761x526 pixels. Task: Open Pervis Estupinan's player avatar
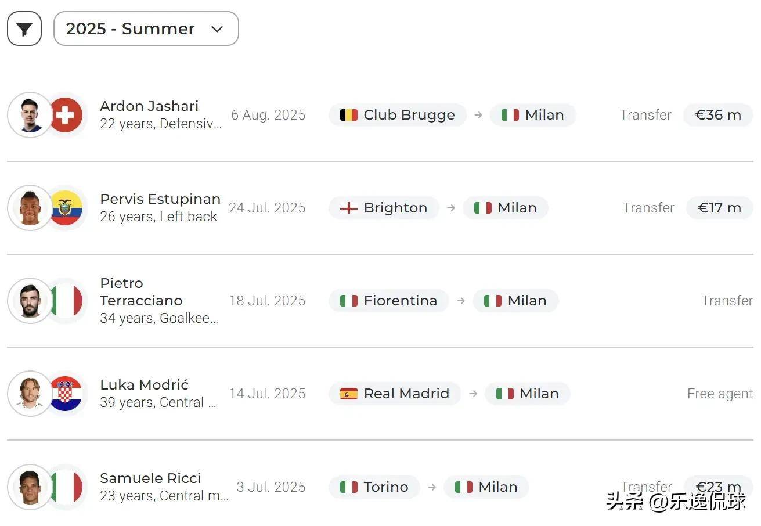coord(30,208)
